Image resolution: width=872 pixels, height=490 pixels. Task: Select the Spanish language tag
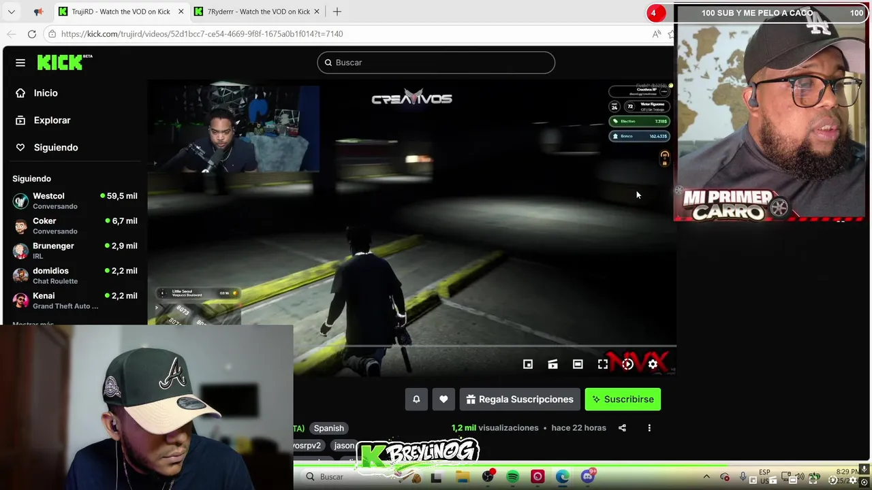329,428
